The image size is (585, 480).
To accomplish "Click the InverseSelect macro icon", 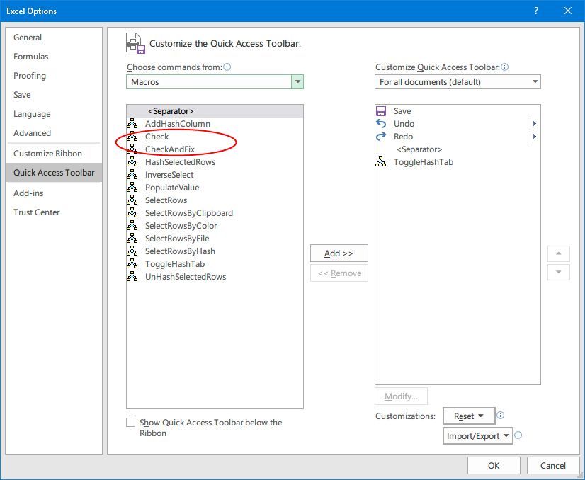I will [x=132, y=175].
